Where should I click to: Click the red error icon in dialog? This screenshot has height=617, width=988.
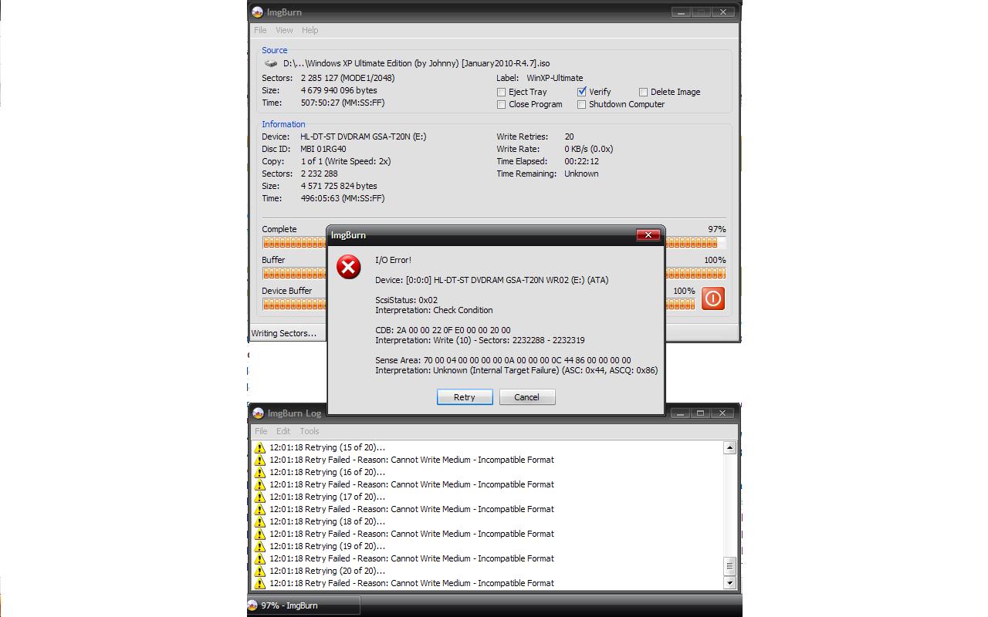tap(349, 267)
